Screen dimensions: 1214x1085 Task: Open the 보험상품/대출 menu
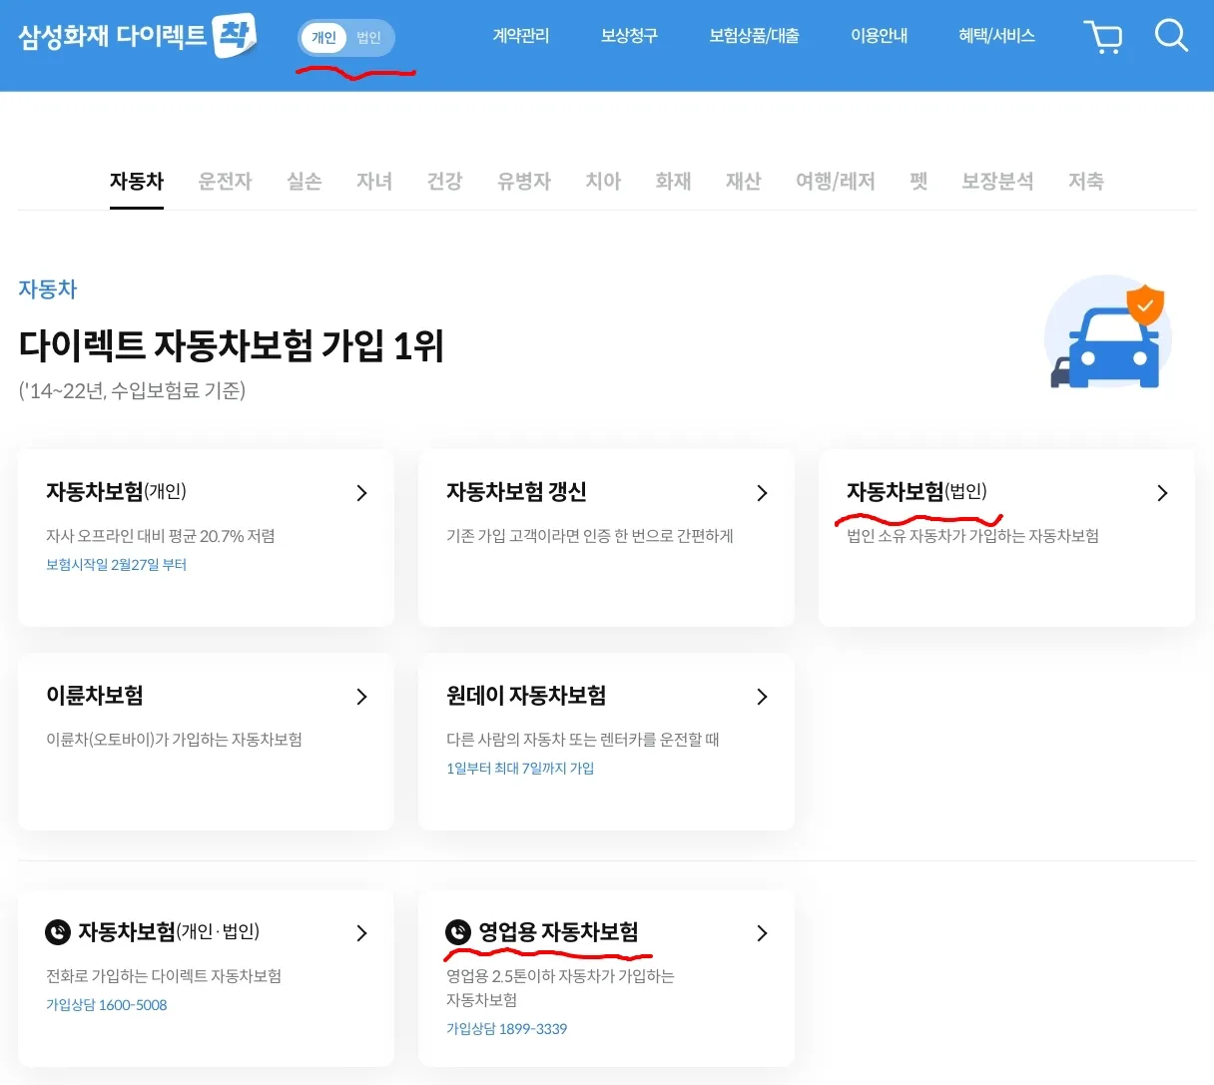point(754,35)
